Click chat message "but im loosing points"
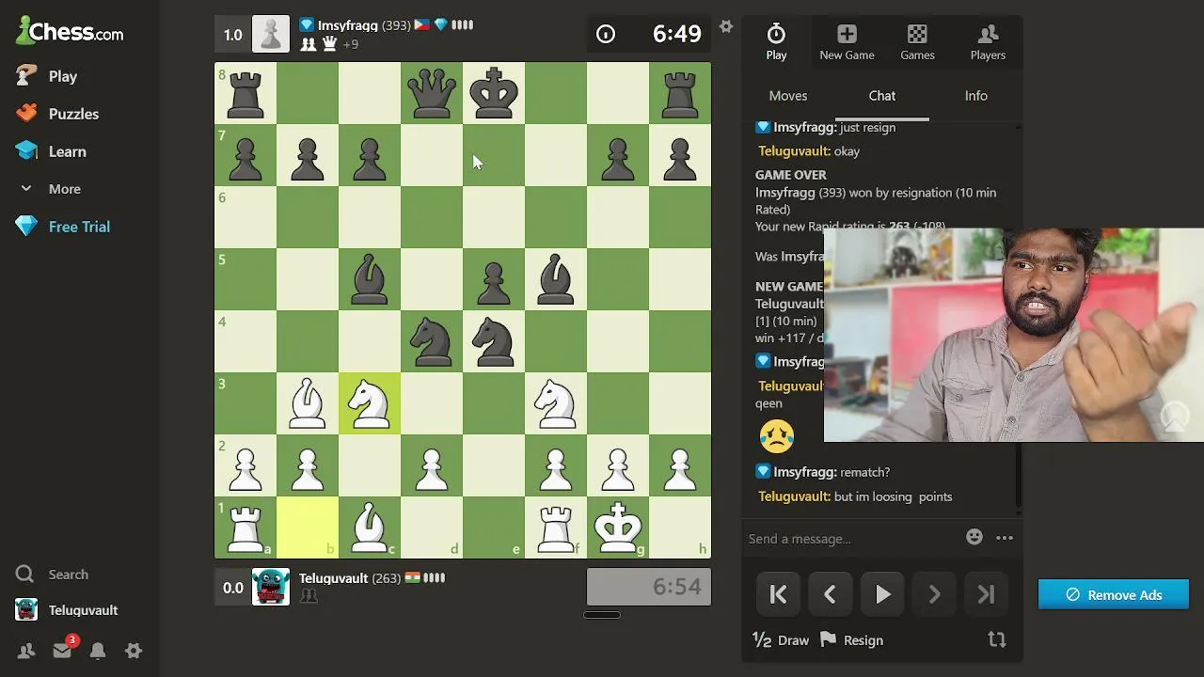The image size is (1204, 677). (894, 496)
